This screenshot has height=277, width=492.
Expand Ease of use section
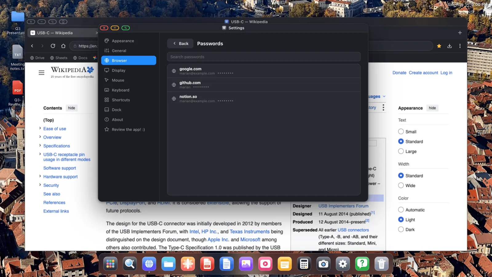pyautogui.click(x=40, y=128)
